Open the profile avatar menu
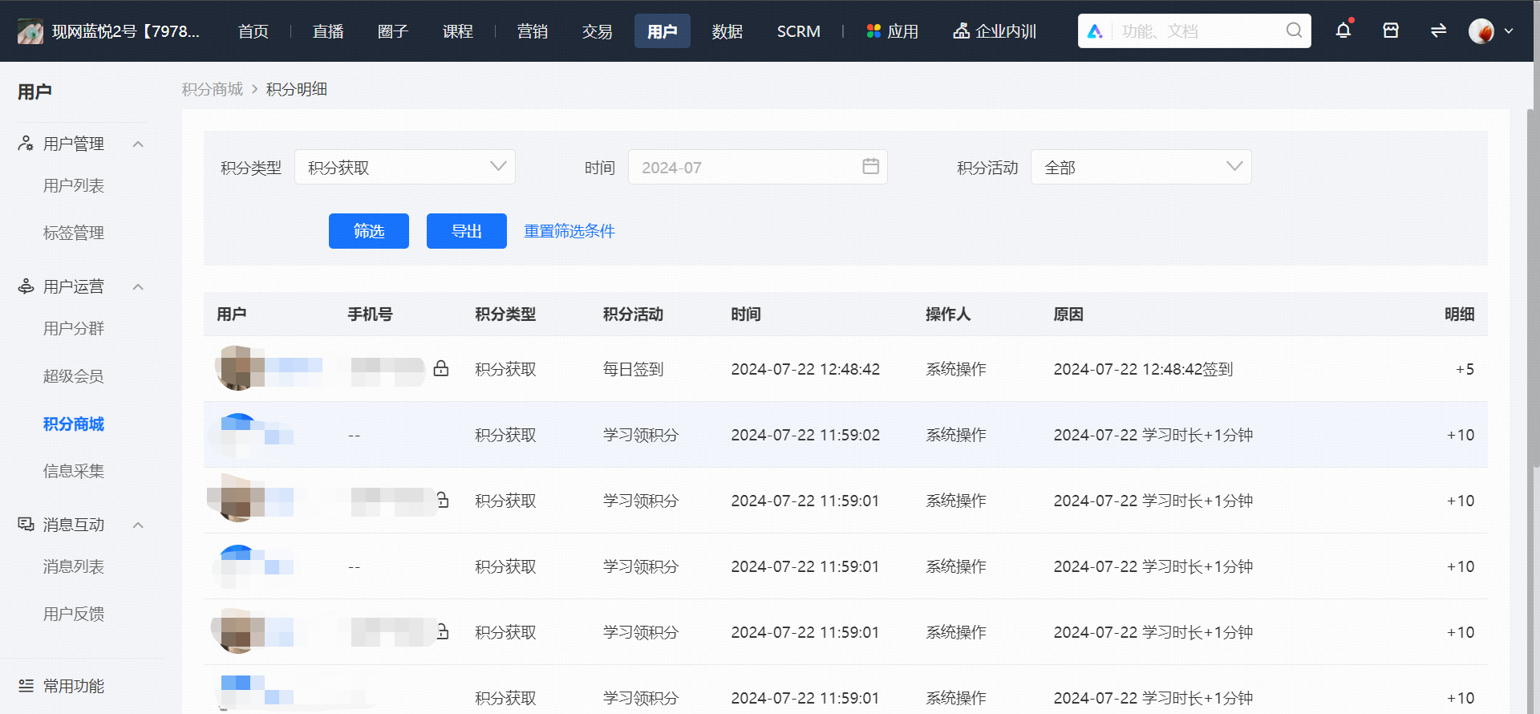The height and width of the screenshot is (714, 1540). pos(1481,31)
